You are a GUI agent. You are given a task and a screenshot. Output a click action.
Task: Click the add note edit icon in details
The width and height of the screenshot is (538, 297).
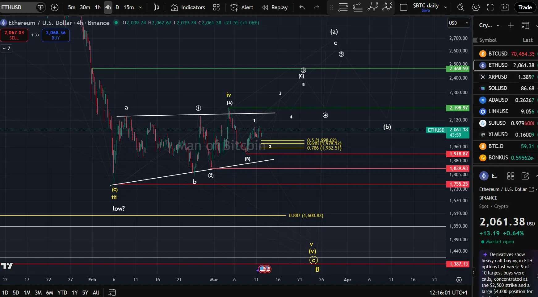[x=525, y=176]
